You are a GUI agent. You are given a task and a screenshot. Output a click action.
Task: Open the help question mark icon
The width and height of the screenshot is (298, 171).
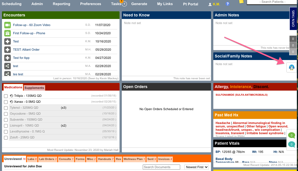[227, 4]
